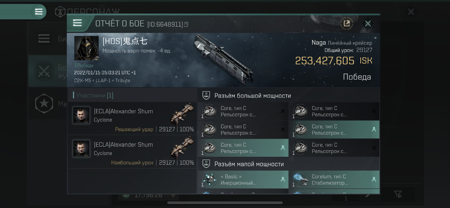The image size is (450, 208).
Task: Open the main green menu button
Action: tap(39, 12)
